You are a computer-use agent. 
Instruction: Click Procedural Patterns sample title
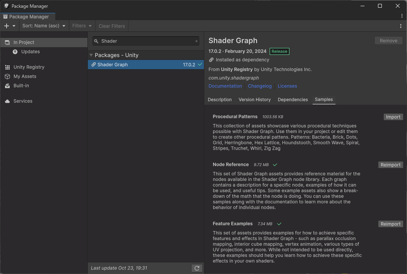[x=235, y=117]
